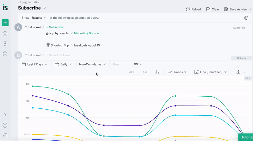Open the .00 decimal format dropdown
253x141 pixels.
coord(138,64)
